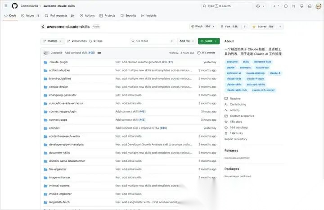Screen dimensions: 324x210
Task: Click folder icon beside document-skills
Action: click(45, 153)
